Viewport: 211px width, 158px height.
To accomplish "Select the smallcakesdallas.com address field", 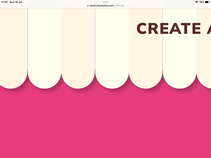I will click(x=101, y=6).
